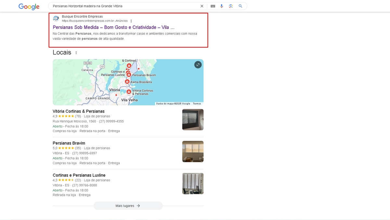This screenshot has width=390, height=220.
Task: Open Persianas Sob Medida result link
Action: (x=113, y=27)
